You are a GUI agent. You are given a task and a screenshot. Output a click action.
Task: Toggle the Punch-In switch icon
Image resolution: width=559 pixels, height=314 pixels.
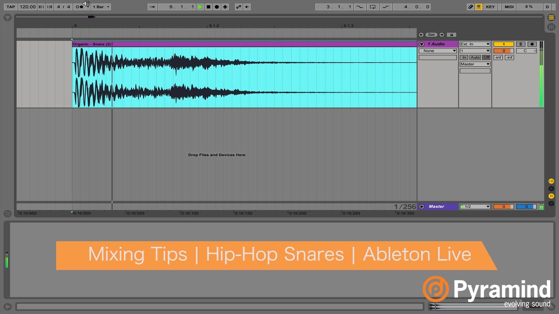359,7
